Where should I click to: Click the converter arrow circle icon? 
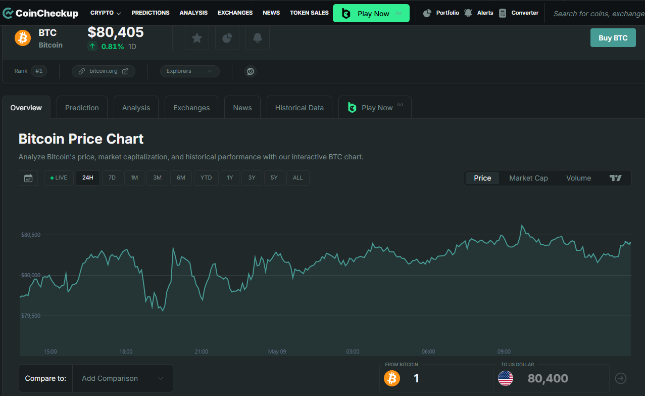pos(621,378)
